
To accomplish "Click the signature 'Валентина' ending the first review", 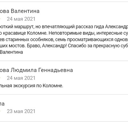I will [12, 52].
